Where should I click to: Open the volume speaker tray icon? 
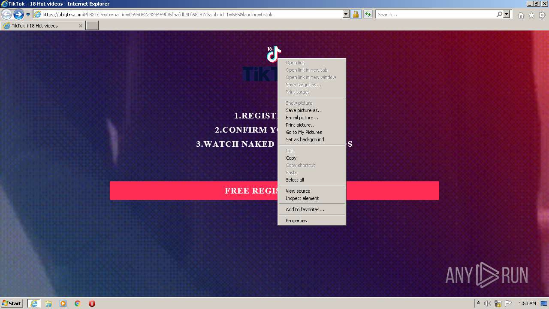[488, 303]
